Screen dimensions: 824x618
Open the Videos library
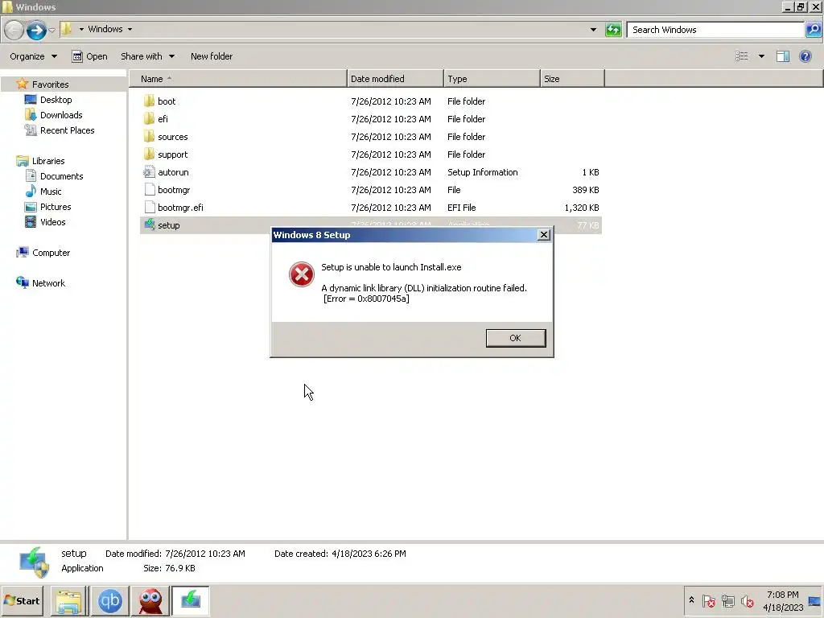[x=52, y=222]
